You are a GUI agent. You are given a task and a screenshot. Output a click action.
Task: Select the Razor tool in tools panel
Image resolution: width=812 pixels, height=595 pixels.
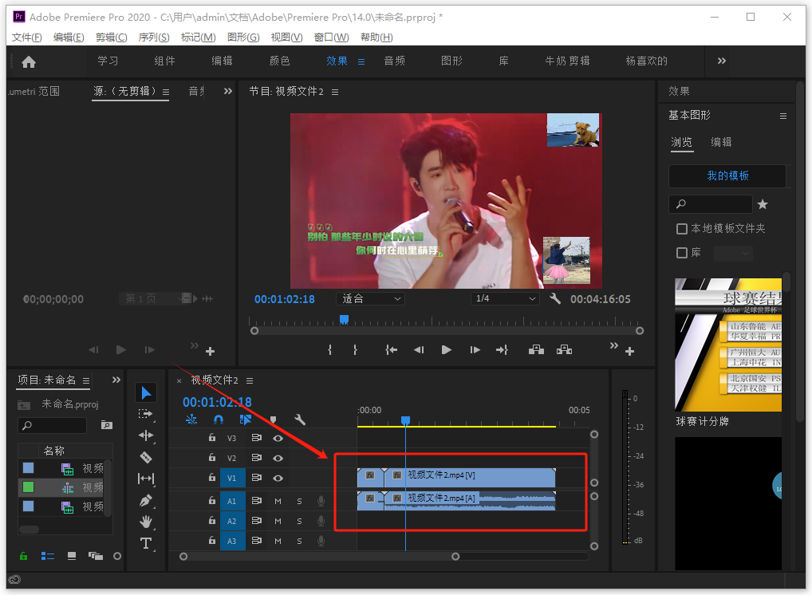pos(146,457)
